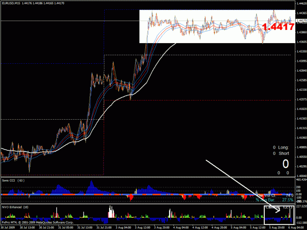Click the '3 Aug 12:00' time axis label

[x=143, y=228]
